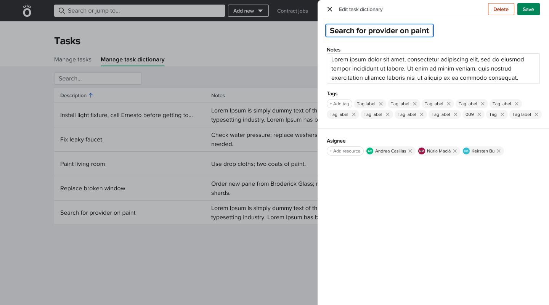Image resolution: width=549 pixels, height=305 pixels.
Task: Click the Andrea Casillas AC avatar
Action: 369,151
